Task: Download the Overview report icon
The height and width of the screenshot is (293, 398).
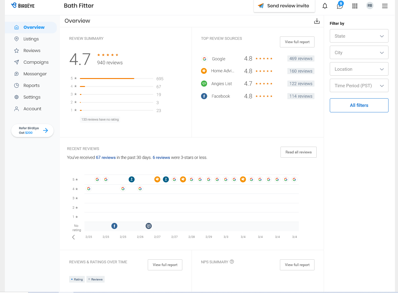Action: [x=317, y=21]
